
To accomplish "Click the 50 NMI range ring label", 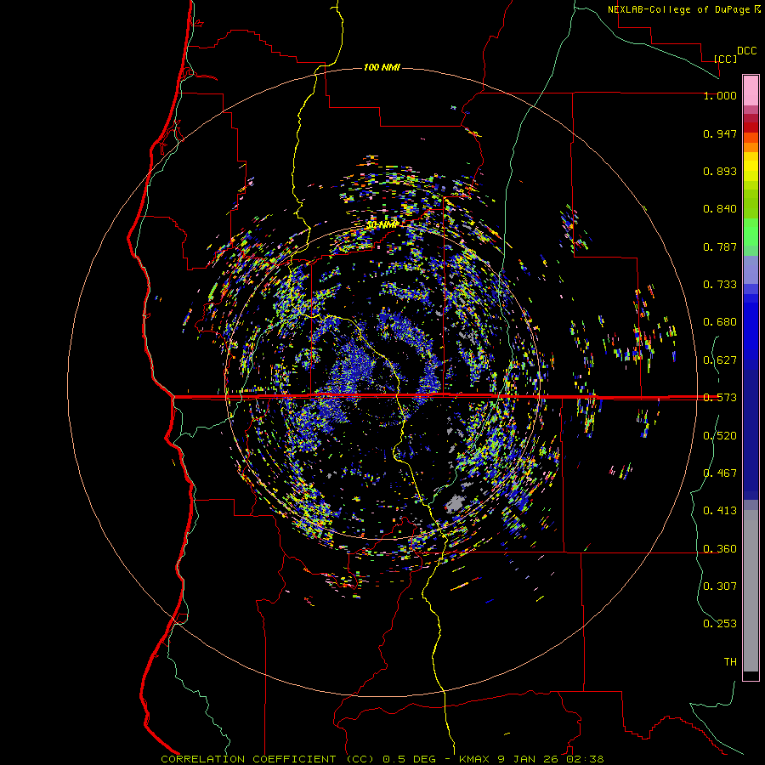I will pos(382,225).
